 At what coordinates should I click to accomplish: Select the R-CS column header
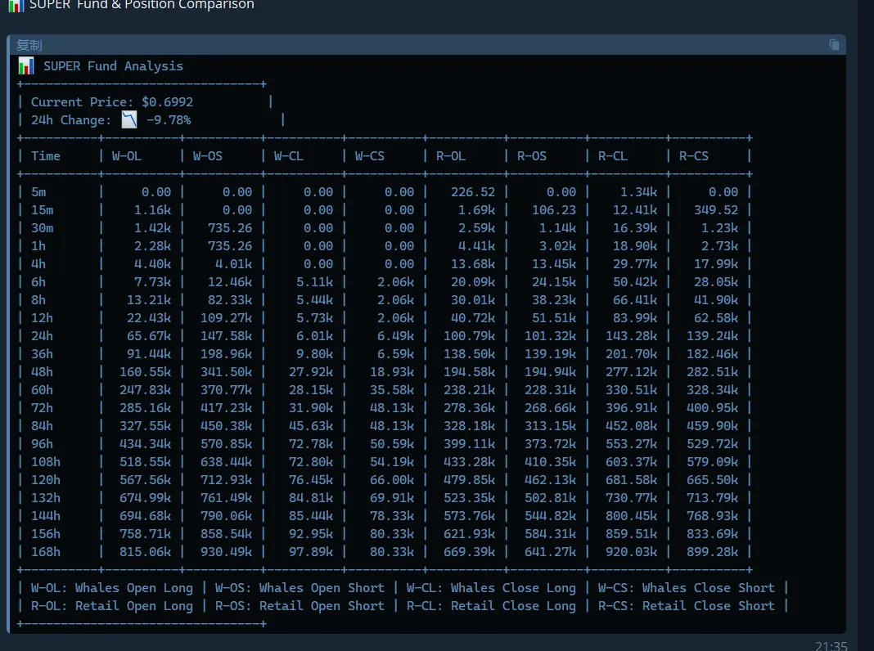(x=694, y=156)
